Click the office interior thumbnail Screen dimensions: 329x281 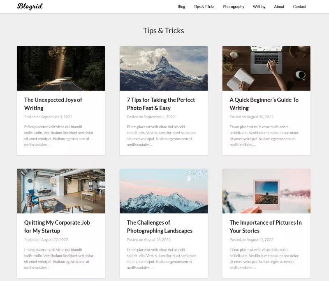point(61,191)
